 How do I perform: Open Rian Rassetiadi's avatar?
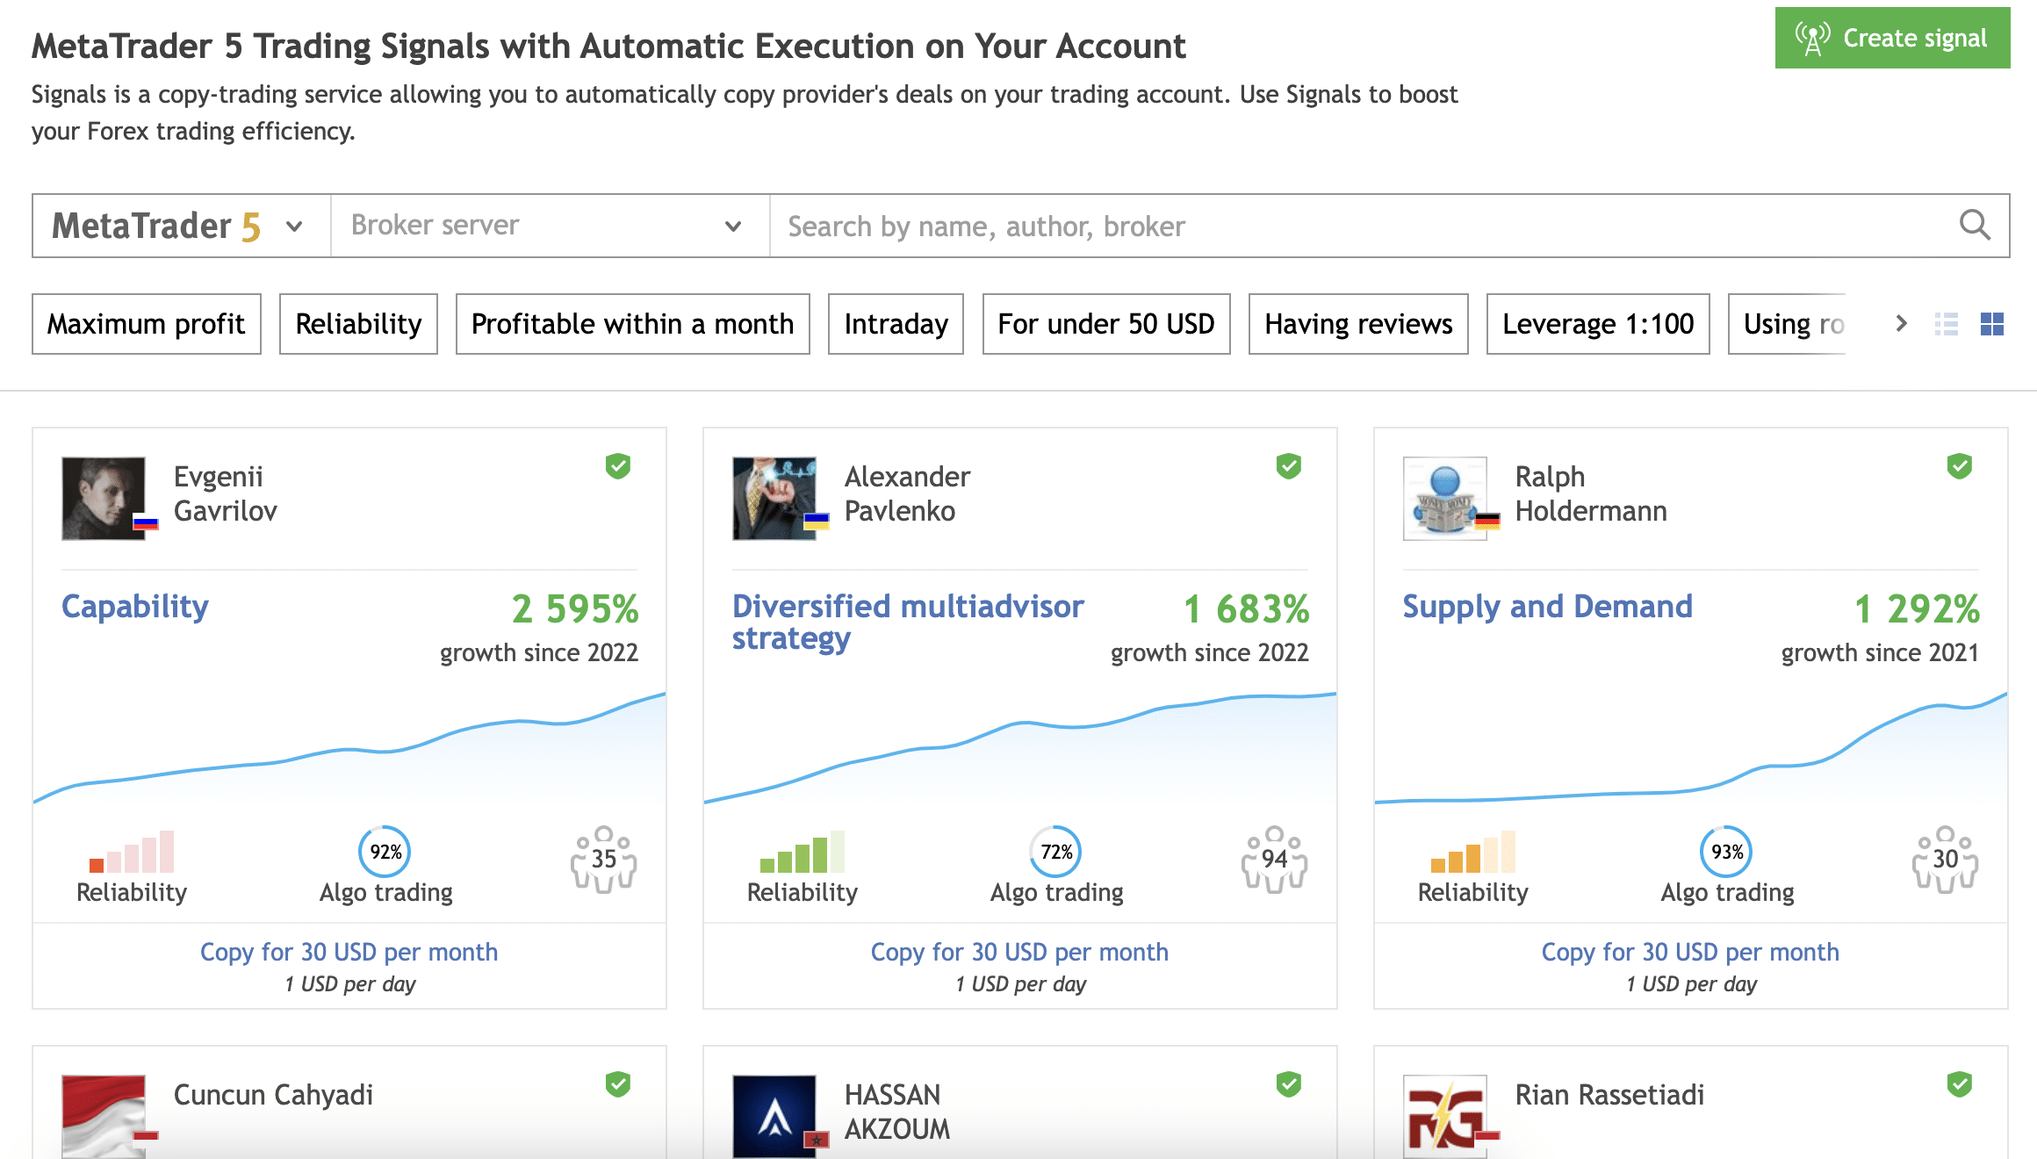[1445, 1116]
